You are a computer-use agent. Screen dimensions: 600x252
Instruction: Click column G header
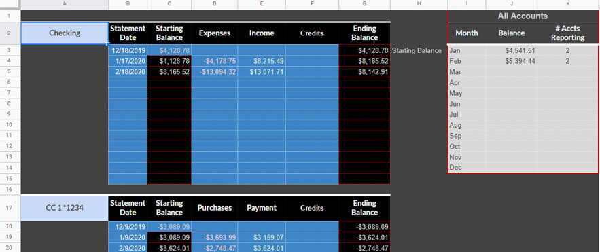364,4
